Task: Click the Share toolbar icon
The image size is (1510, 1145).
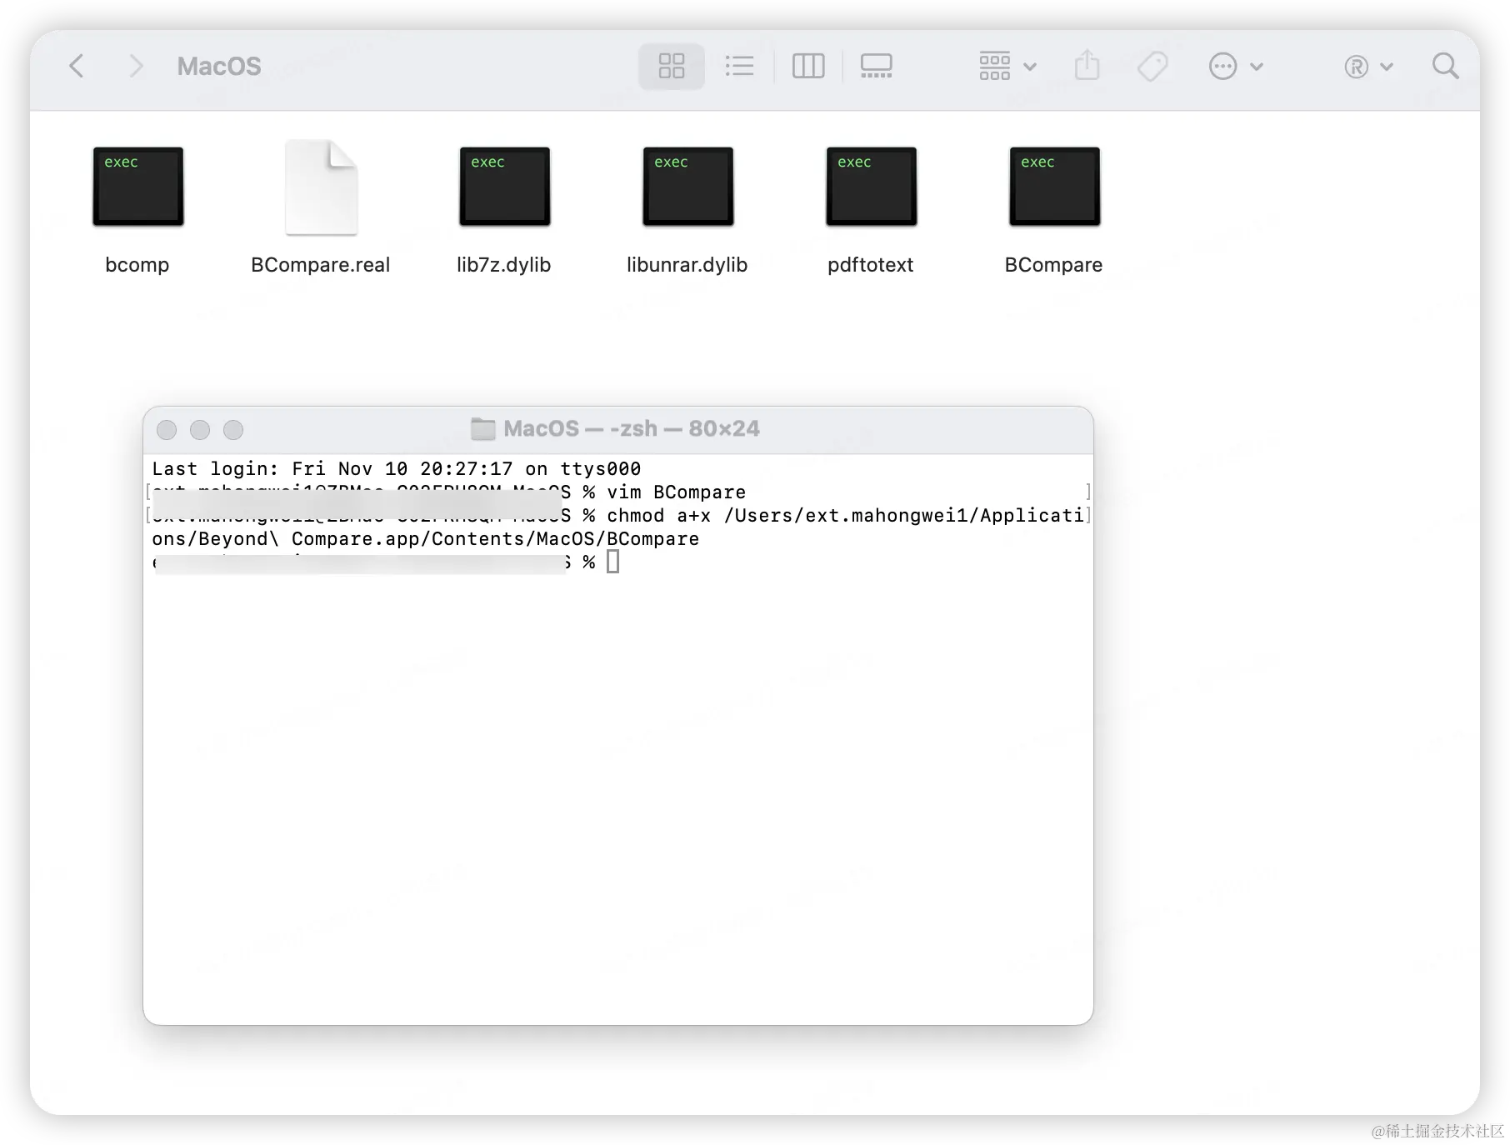Action: pos(1087,65)
